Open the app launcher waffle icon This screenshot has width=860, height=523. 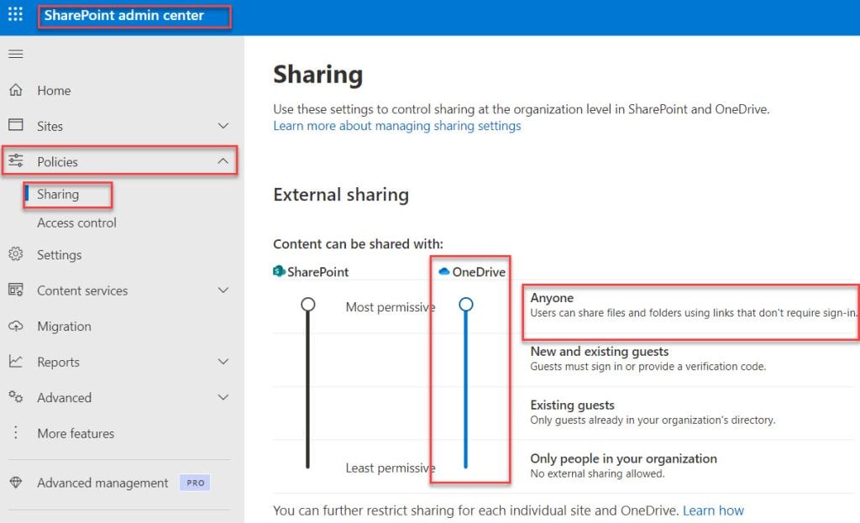pos(15,14)
